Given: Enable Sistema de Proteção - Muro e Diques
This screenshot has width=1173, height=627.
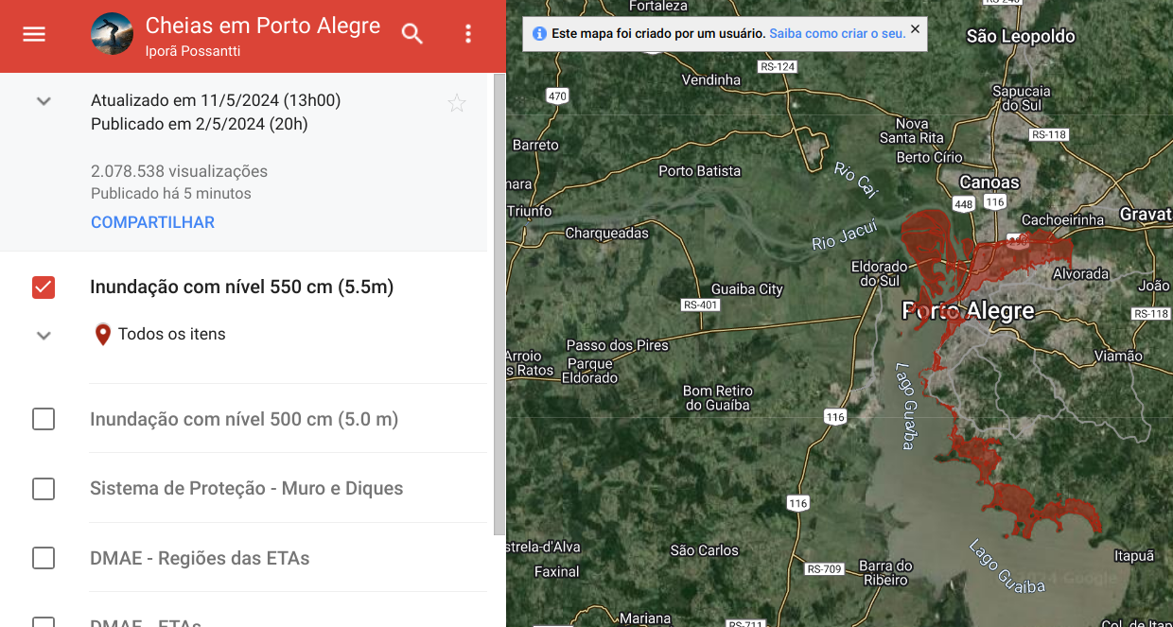Looking at the screenshot, I should click(x=44, y=489).
